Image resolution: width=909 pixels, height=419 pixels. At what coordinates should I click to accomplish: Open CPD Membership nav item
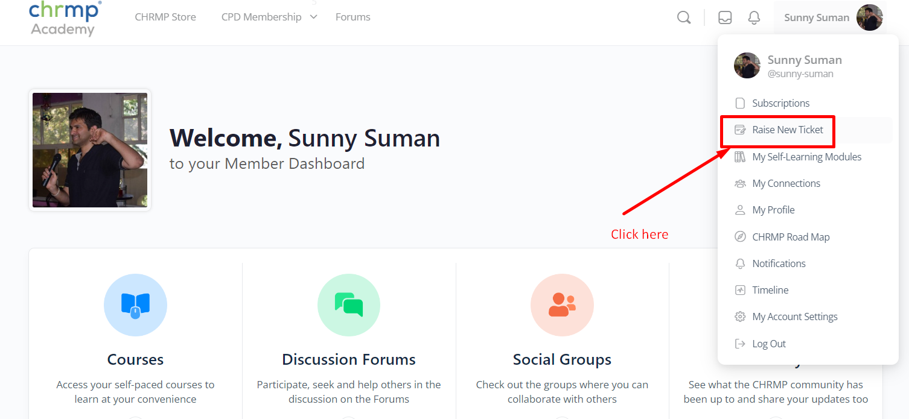[261, 17]
